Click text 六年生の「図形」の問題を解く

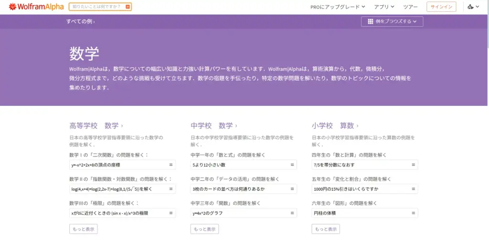[x=344, y=203]
